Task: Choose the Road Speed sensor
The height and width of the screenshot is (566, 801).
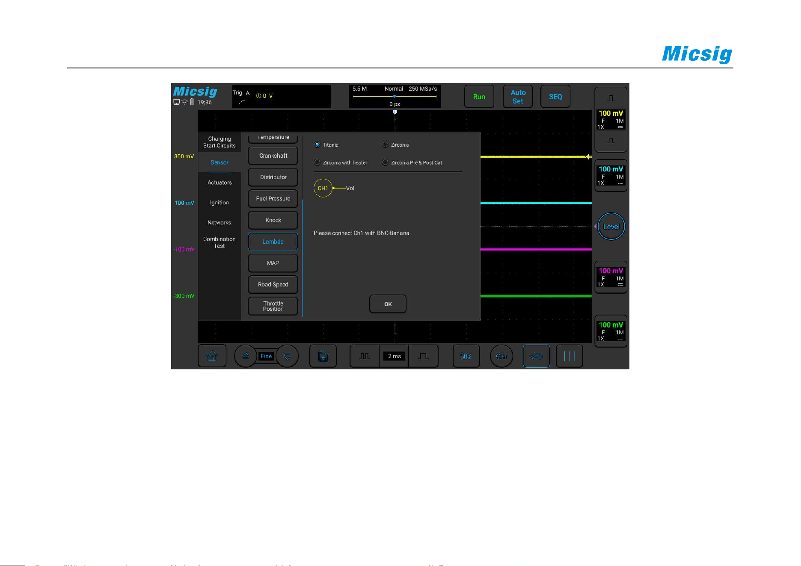Action: coord(273,284)
